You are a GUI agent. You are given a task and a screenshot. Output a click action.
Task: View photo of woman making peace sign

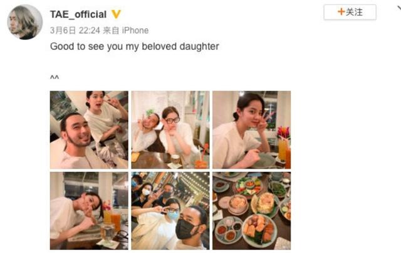[x=252, y=129]
